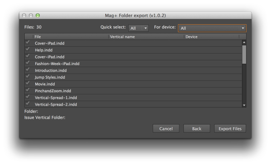
Task: Click the Device column header
Action: pyautogui.click(x=212, y=37)
